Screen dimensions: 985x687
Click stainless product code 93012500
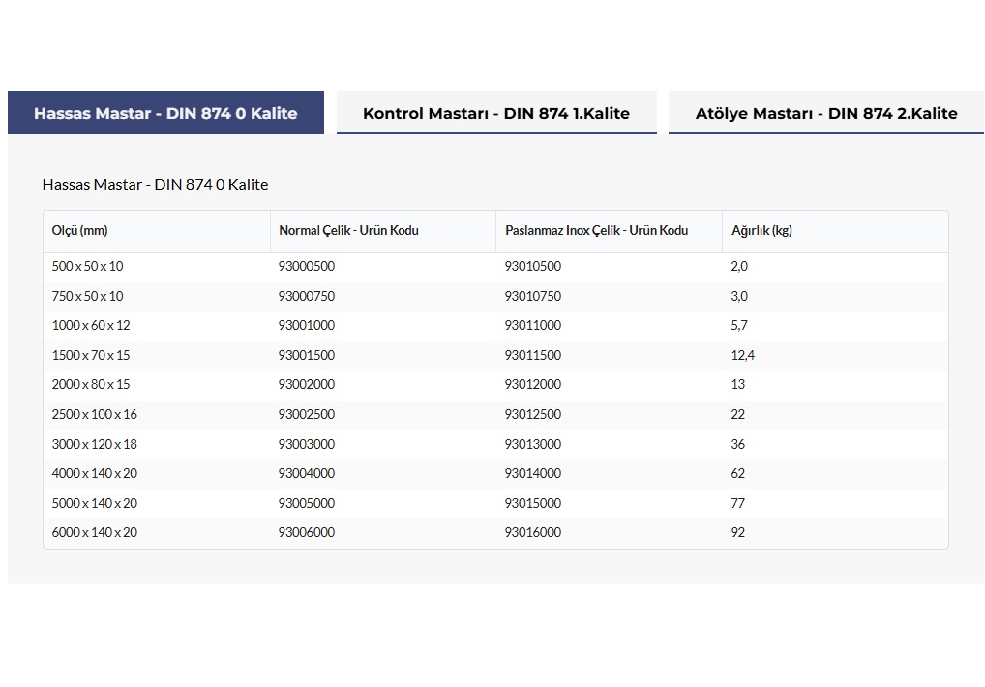click(x=532, y=415)
